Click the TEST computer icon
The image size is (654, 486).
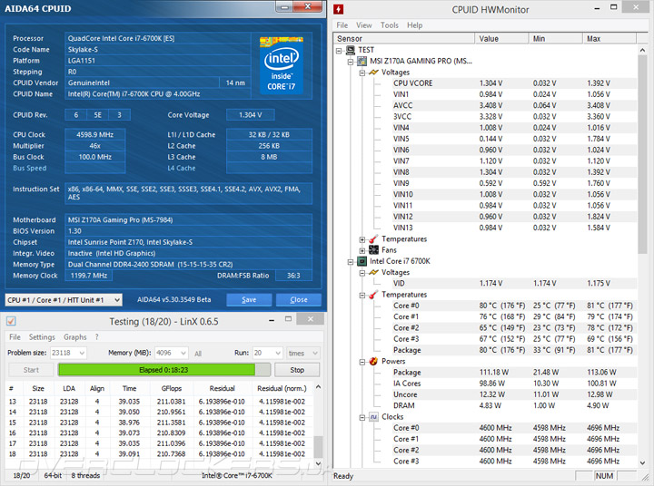(x=351, y=51)
